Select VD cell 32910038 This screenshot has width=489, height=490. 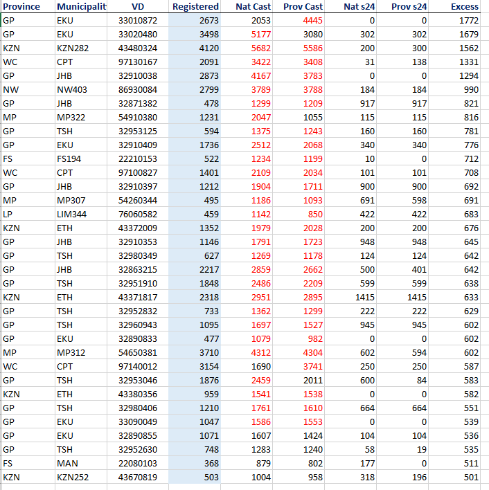[138, 76]
